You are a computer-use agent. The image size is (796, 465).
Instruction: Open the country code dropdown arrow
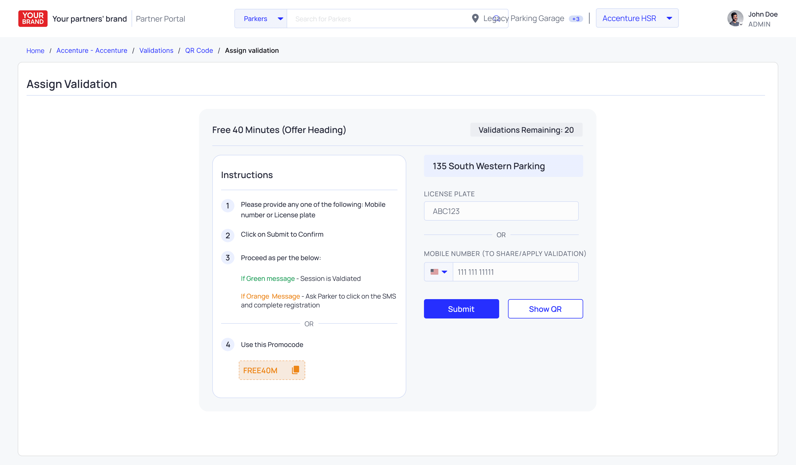[x=444, y=272]
